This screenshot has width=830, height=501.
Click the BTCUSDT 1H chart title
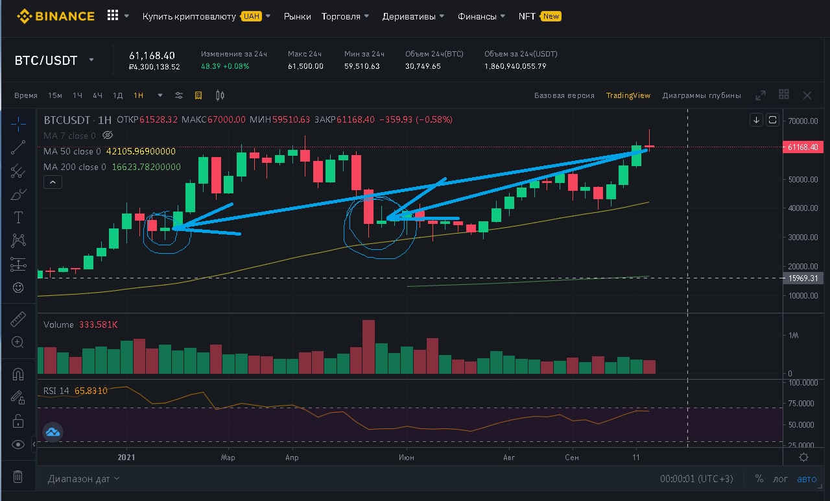coord(78,119)
